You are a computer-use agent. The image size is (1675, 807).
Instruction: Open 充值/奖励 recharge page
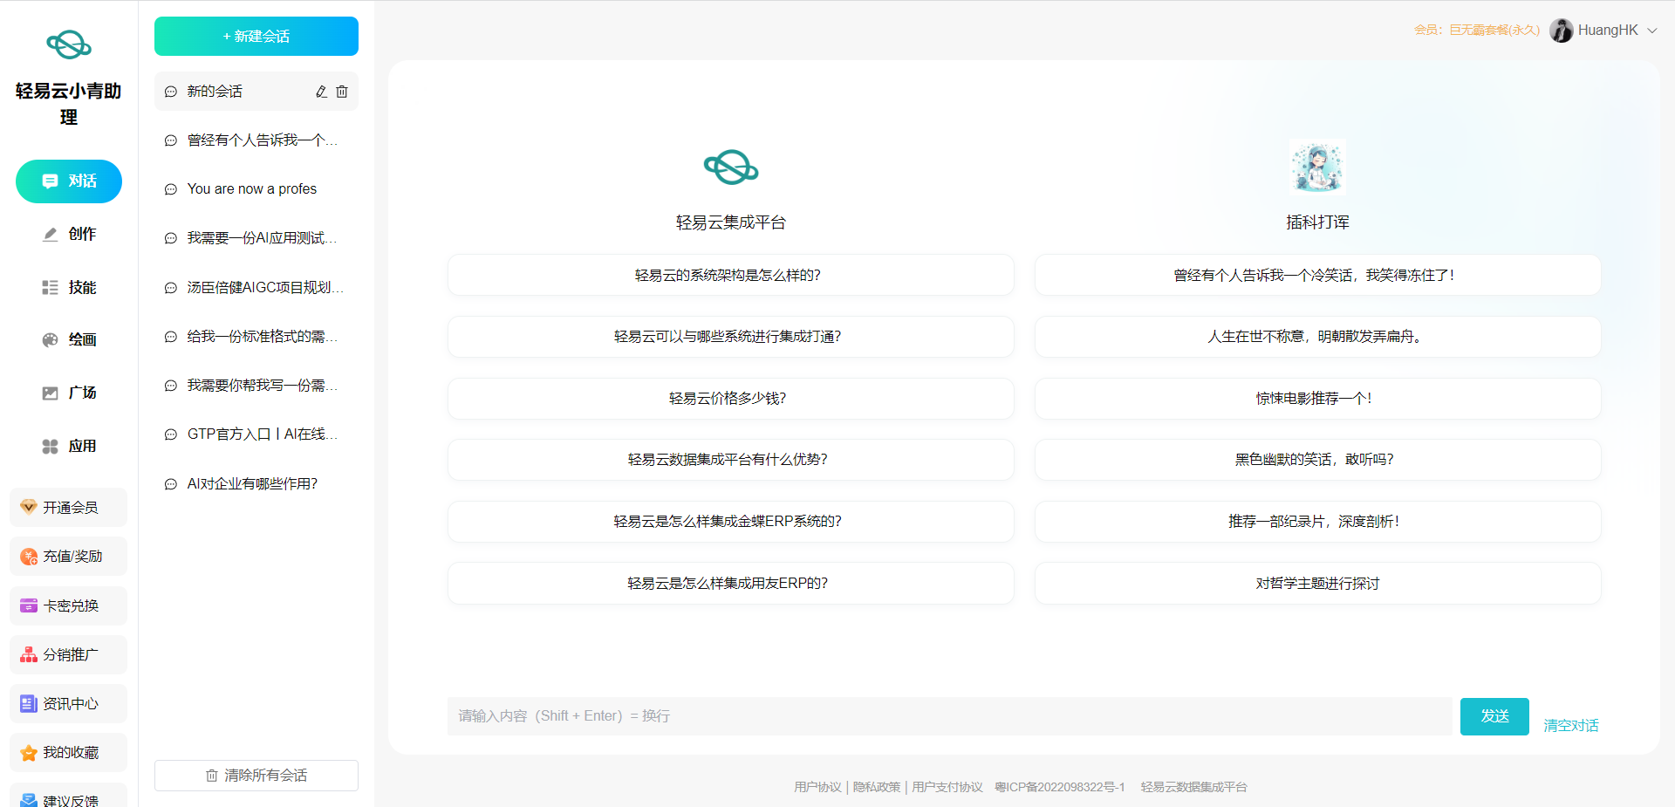pos(69,556)
